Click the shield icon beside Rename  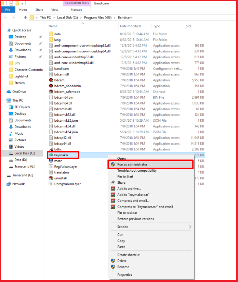(113, 267)
